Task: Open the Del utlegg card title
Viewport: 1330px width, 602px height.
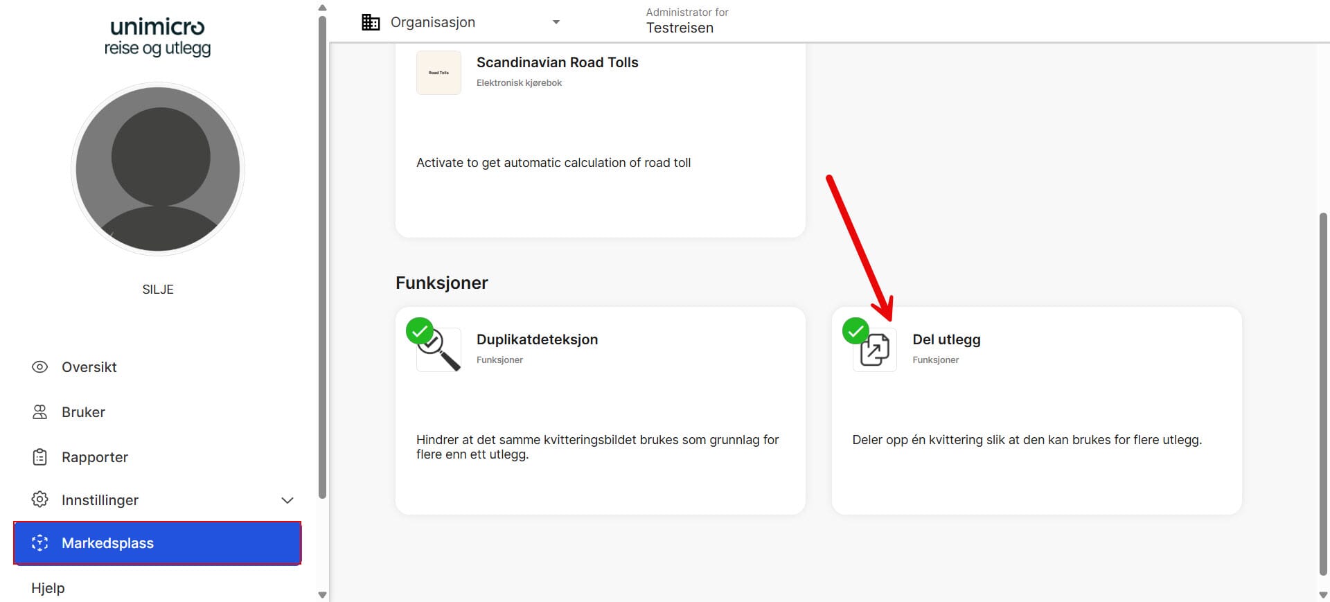Action: [x=946, y=339]
